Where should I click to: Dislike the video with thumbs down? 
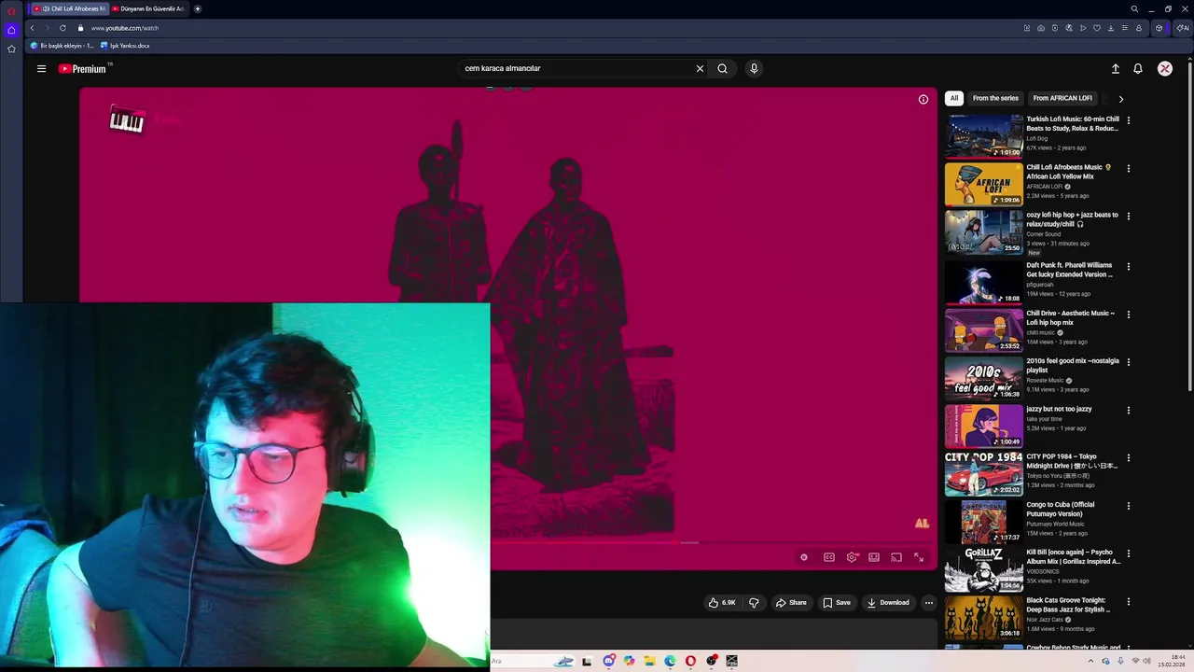754,602
